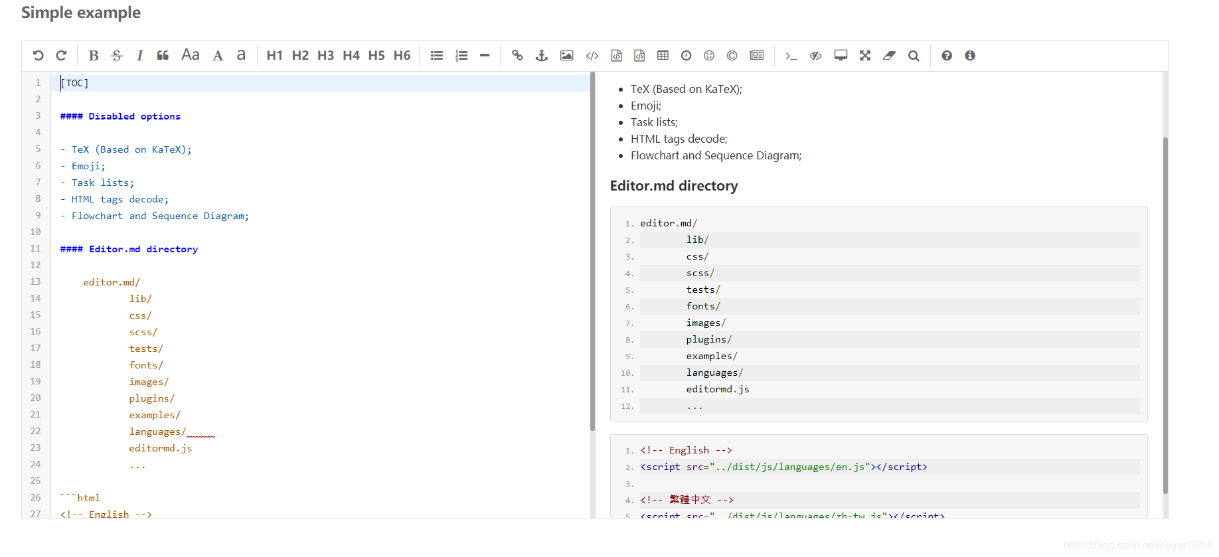Redo the last edit
1219x557 pixels.
[61, 56]
